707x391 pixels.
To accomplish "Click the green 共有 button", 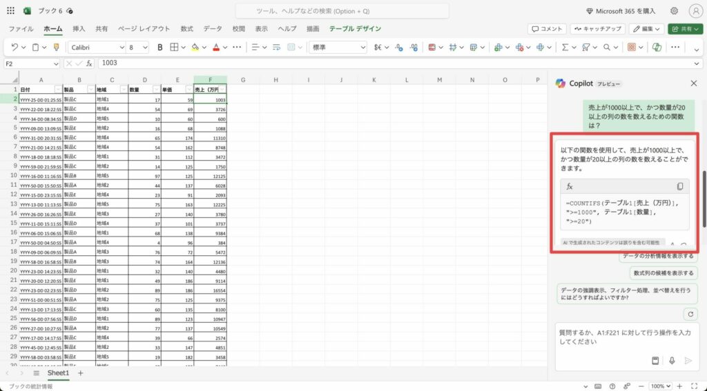I will (x=686, y=29).
